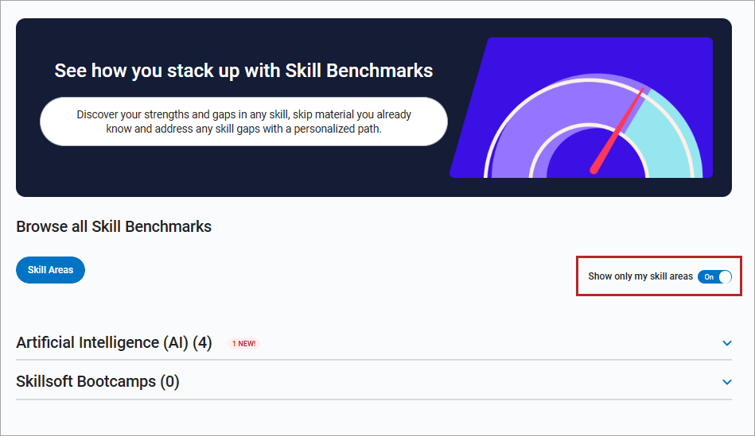Expand the Artificial Intelligence (AI) chevron
The width and height of the screenshot is (755, 436).
(x=726, y=343)
